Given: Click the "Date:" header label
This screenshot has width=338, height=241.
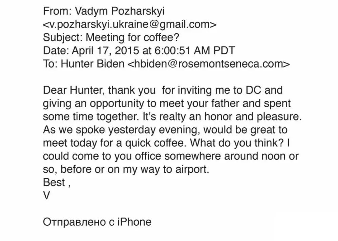Looking at the screenshot, I should pos(56,51).
